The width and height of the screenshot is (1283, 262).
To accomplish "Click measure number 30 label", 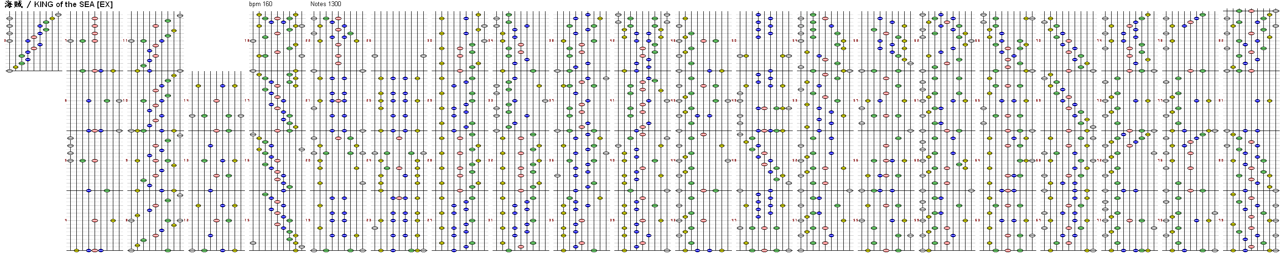I will pos(430,41).
